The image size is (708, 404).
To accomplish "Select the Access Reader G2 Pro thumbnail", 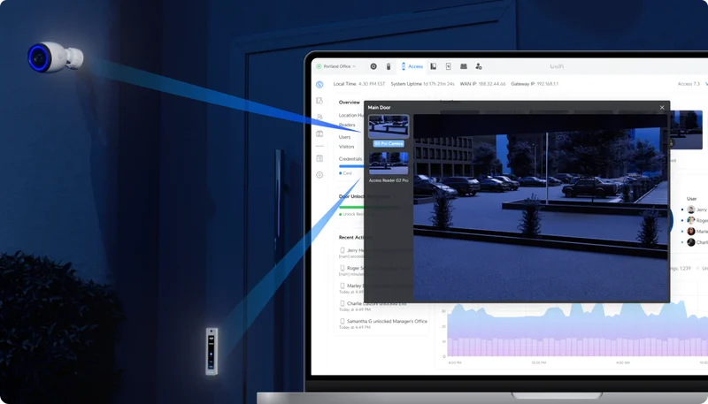I will (389, 164).
